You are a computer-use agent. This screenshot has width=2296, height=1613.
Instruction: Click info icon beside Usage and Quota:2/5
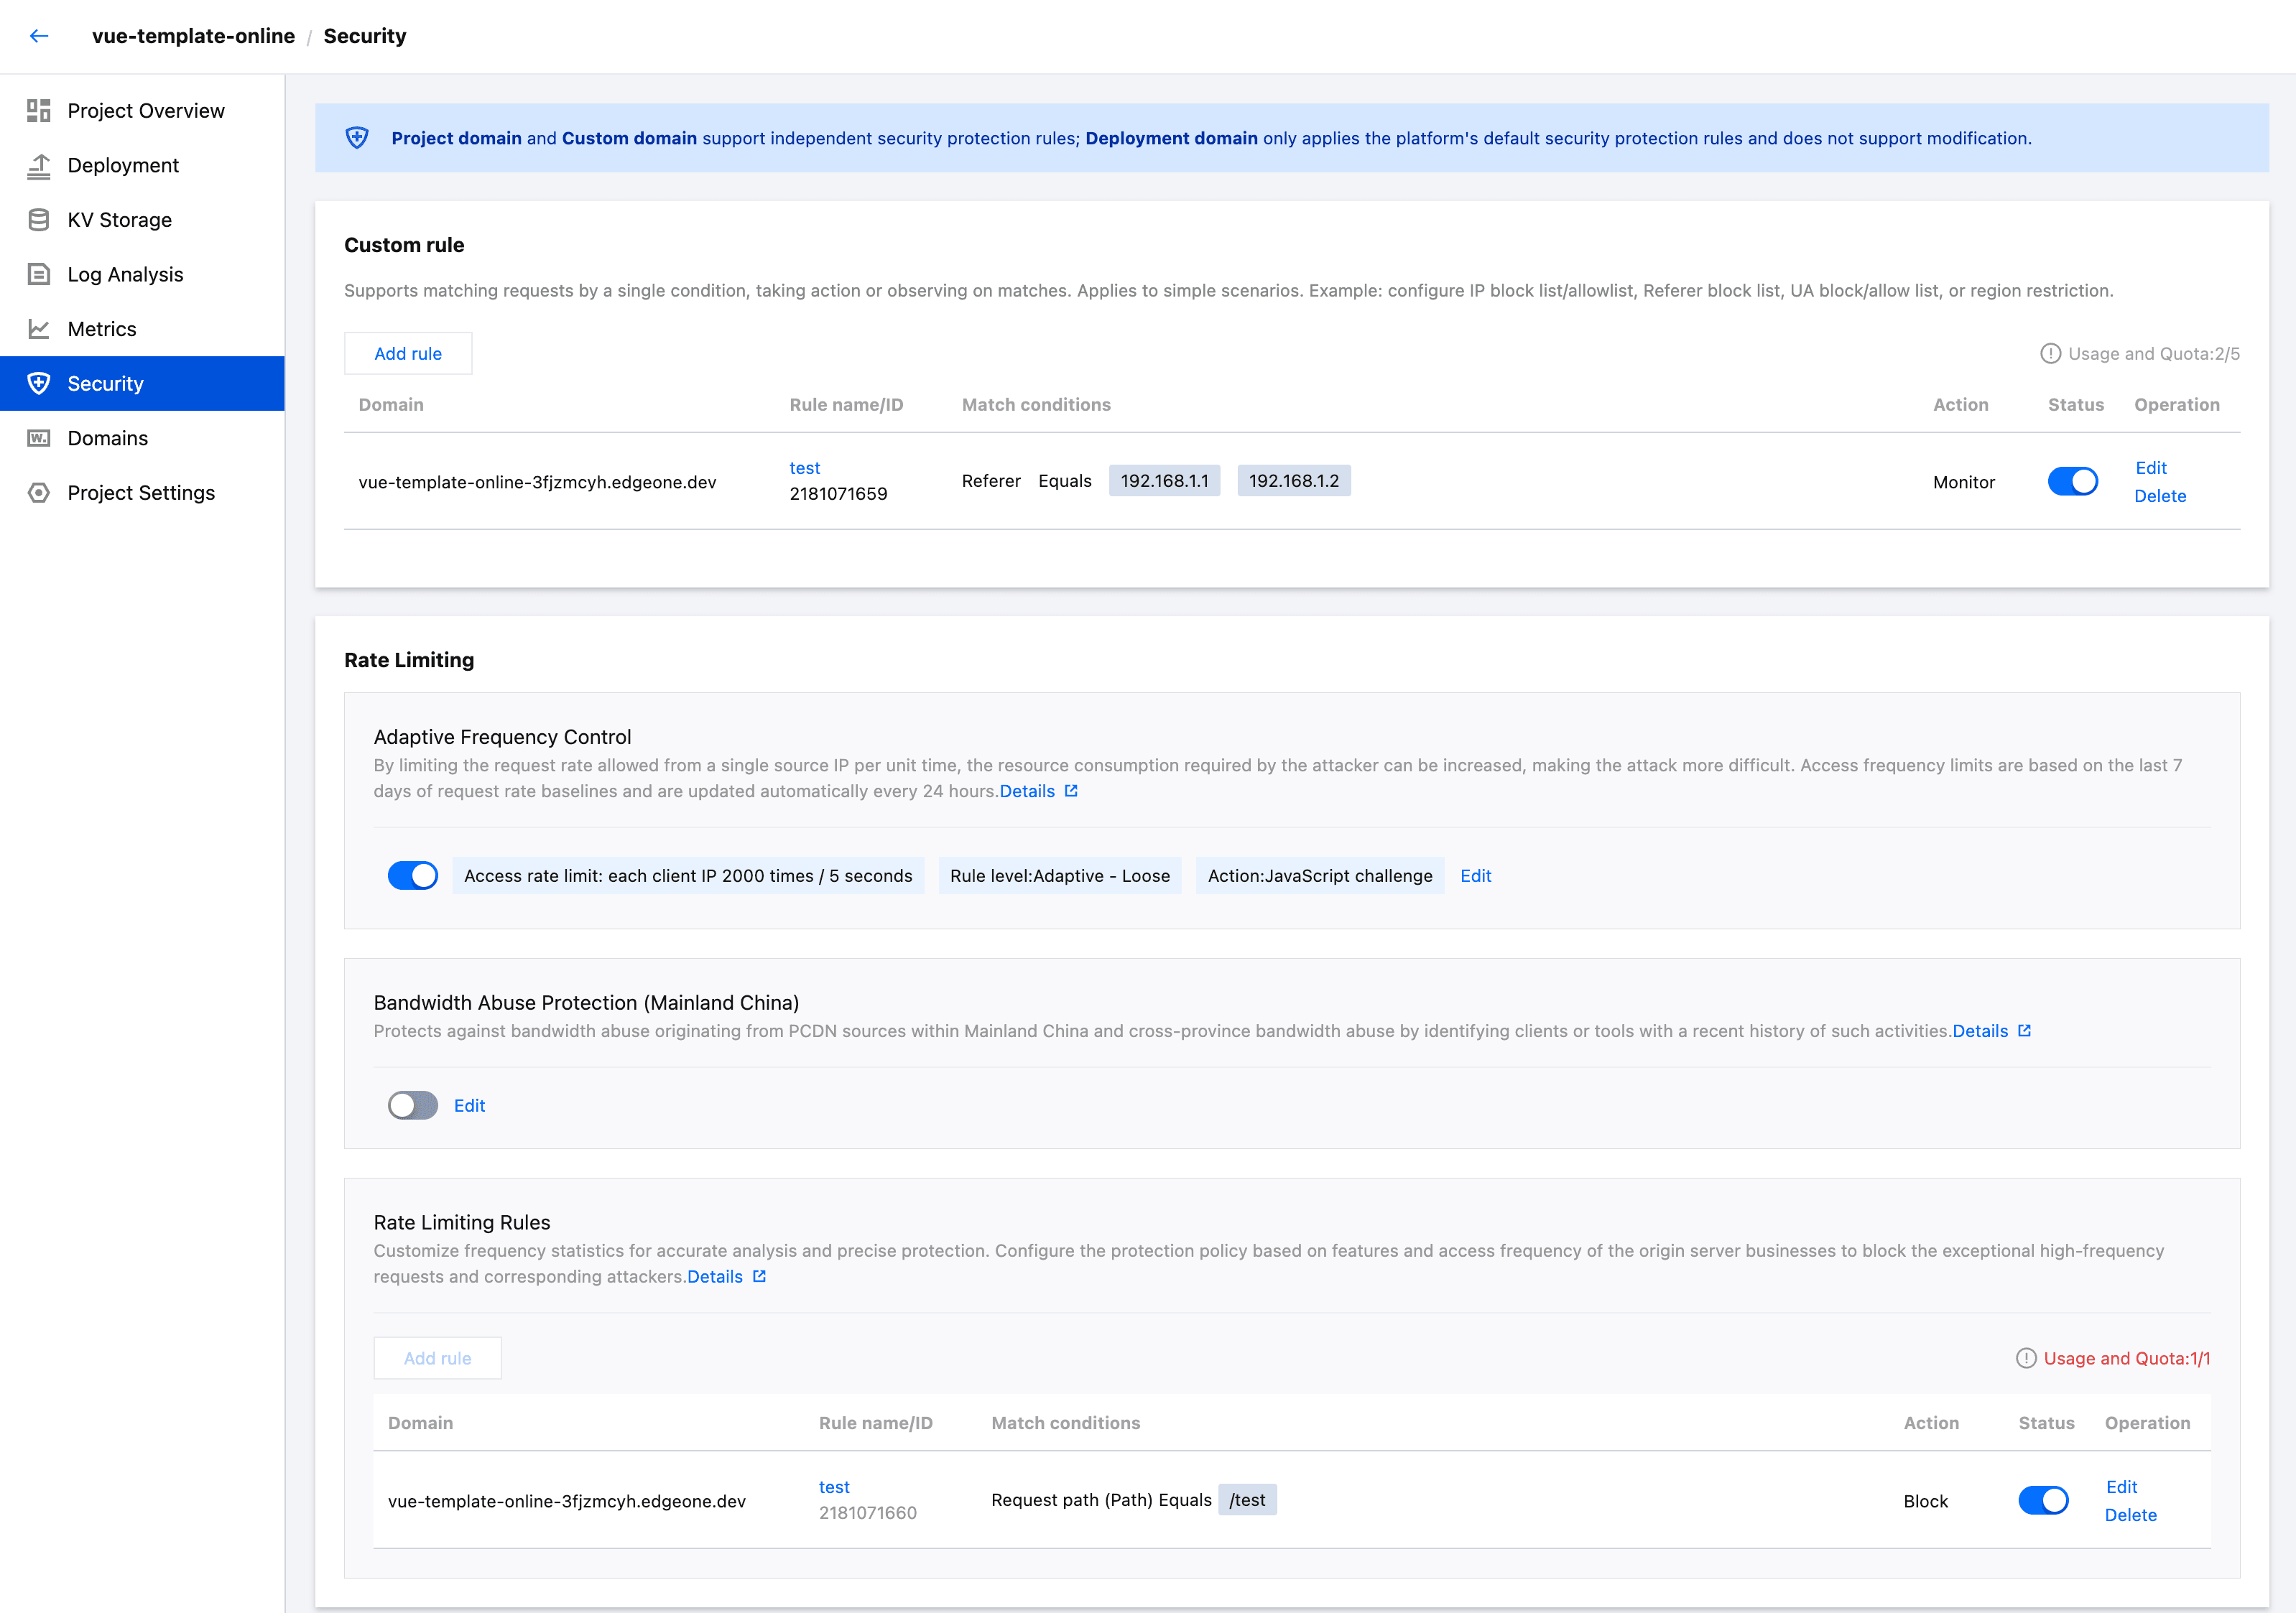tap(2050, 354)
